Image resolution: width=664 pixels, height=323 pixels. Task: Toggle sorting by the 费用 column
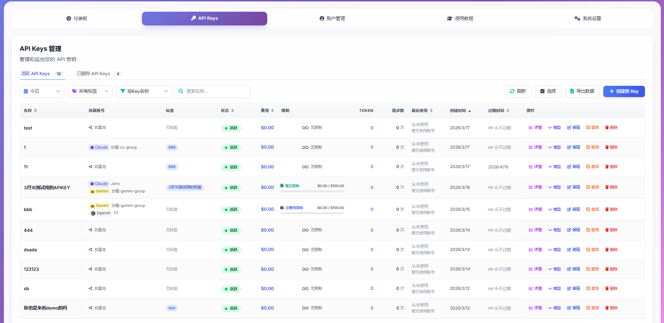pyautogui.click(x=273, y=111)
